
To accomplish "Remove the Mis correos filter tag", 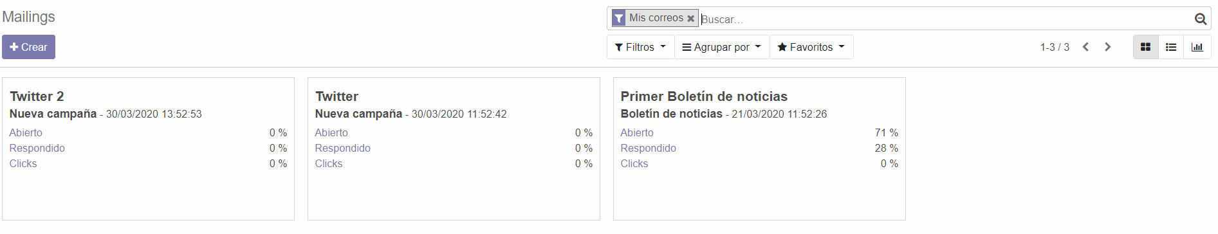I will point(690,19).
